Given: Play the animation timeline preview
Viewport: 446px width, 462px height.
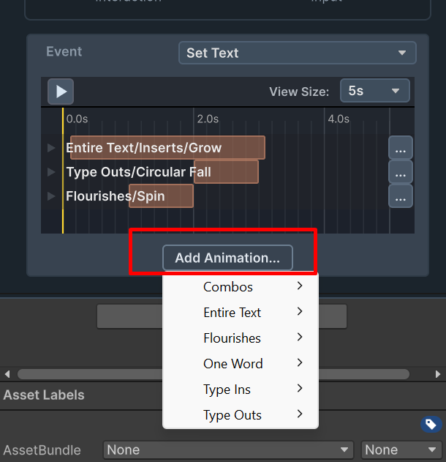Looking at the screenshot, I should click(61, 92).
